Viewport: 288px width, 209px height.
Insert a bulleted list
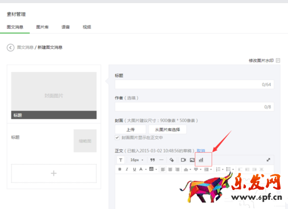[229, 169]
